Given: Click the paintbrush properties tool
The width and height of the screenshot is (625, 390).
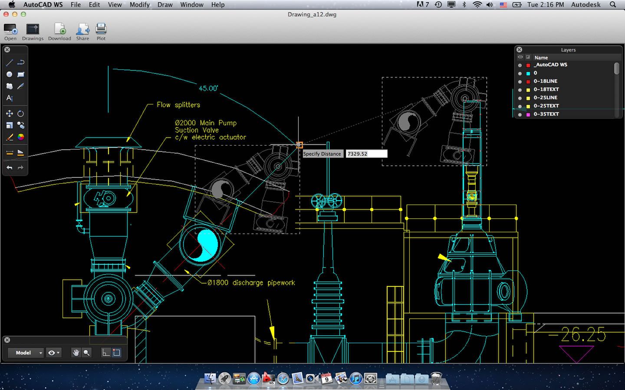Looking at the screenshot, I should 9,137.
